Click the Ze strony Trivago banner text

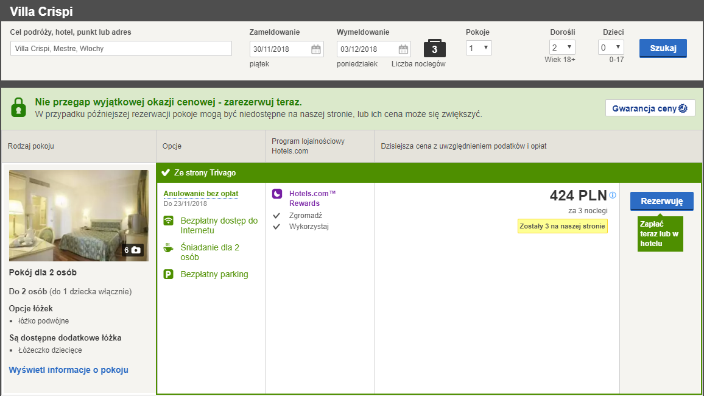point(205,173)
